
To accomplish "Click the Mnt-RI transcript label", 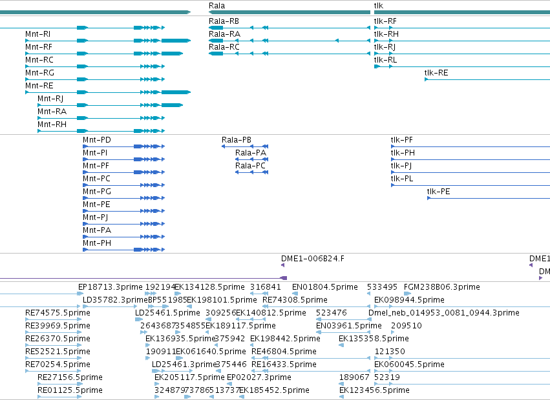I will coord(38,34).
